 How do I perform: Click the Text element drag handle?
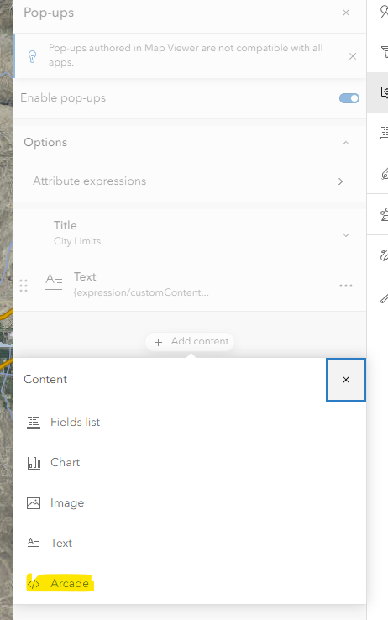coord(24,286)
